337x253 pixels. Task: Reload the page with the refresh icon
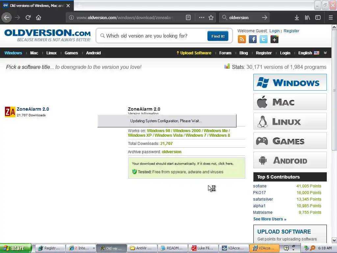coord(28,17)
